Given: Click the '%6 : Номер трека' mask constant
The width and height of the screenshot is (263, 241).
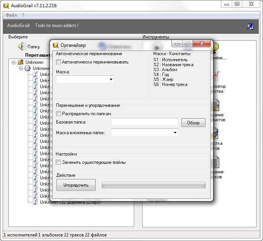Looking at the screenshot, I should point(170,84).
